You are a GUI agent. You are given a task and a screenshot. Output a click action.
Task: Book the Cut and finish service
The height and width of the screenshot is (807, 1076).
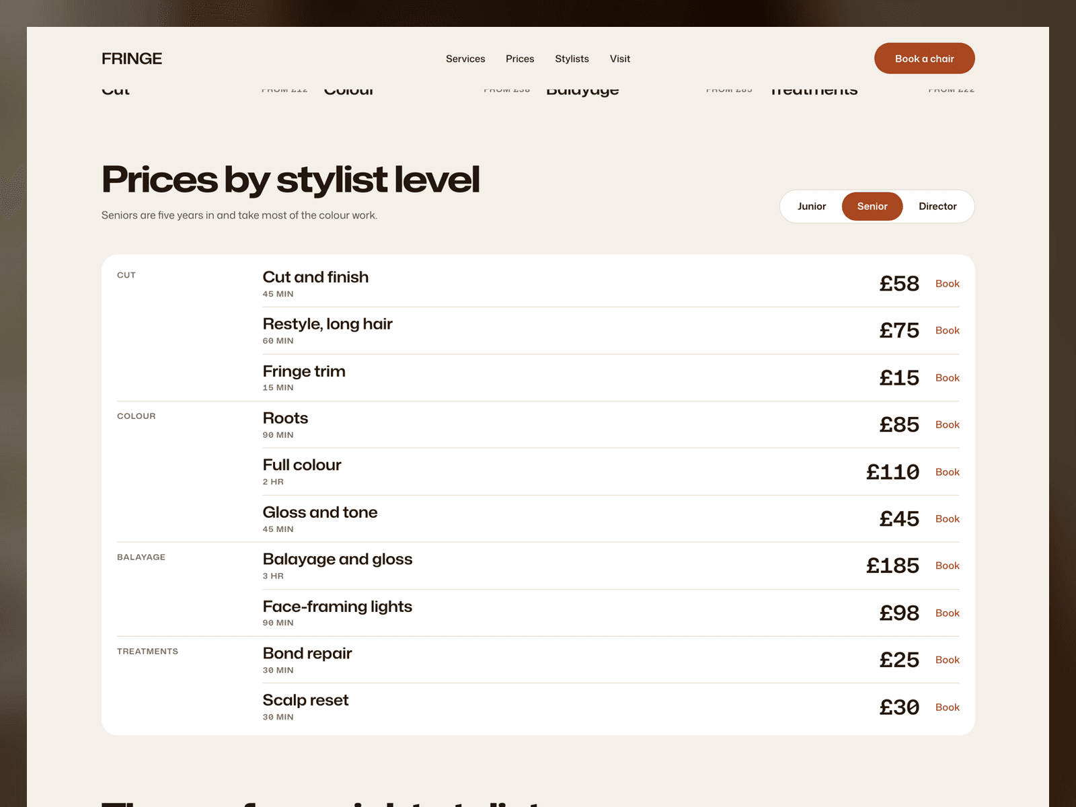[947, 284]
